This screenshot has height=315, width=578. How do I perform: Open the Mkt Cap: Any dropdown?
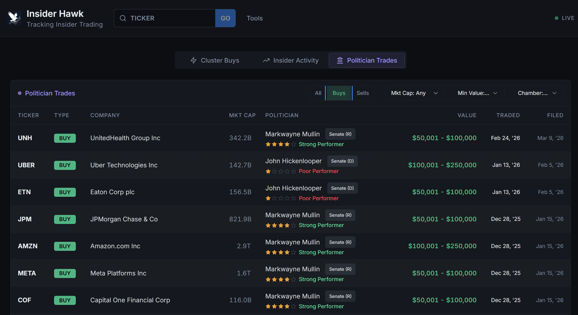(x=415, y=93)
